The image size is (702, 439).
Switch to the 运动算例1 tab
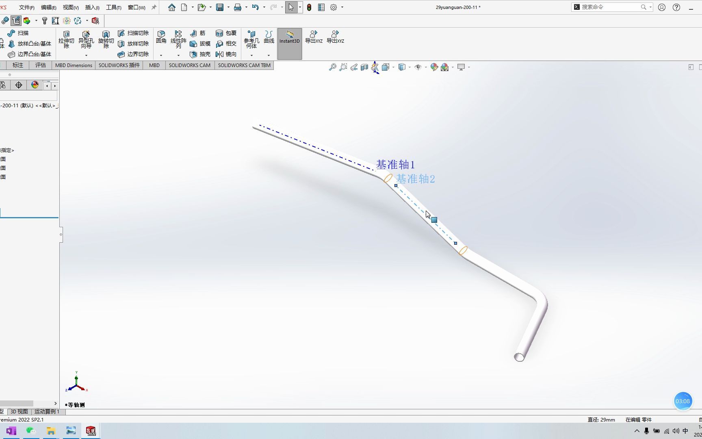[47, 411]
